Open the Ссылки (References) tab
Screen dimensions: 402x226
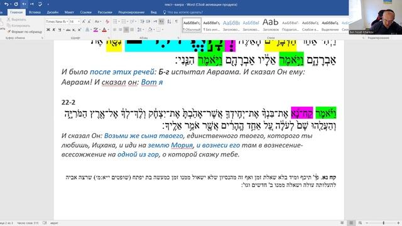pos(85,12)
